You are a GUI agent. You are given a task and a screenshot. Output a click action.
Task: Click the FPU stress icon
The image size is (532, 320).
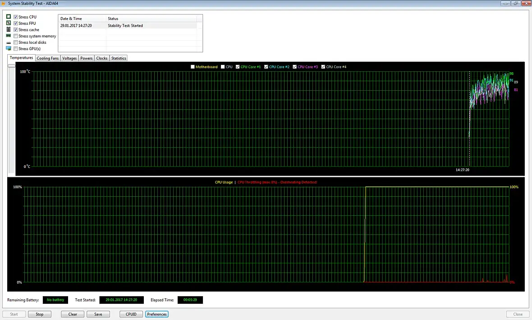coord(9,23)
